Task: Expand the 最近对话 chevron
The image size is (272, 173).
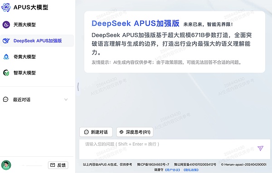Action: [66, 99]
